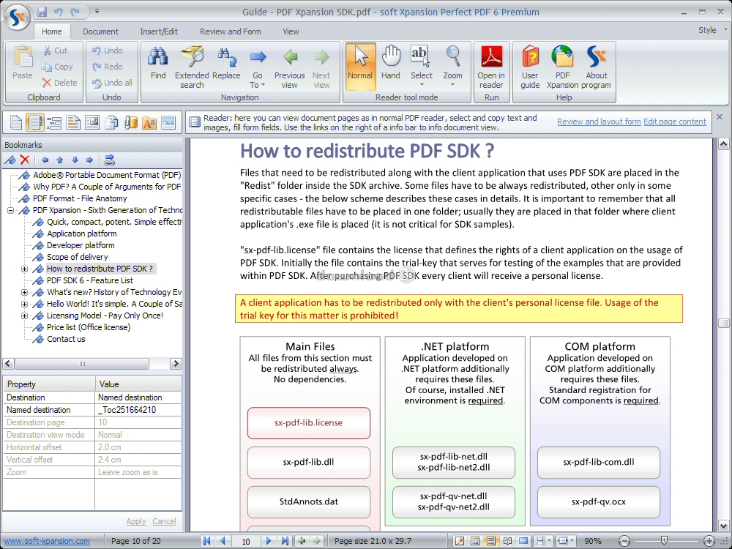Adjust the zoom slider in status bar
This screenshot has height=549, width=732.
pos(664,541)
